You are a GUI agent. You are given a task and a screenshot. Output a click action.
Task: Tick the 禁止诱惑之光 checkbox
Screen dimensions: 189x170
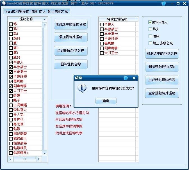click(x=150, y=43)
